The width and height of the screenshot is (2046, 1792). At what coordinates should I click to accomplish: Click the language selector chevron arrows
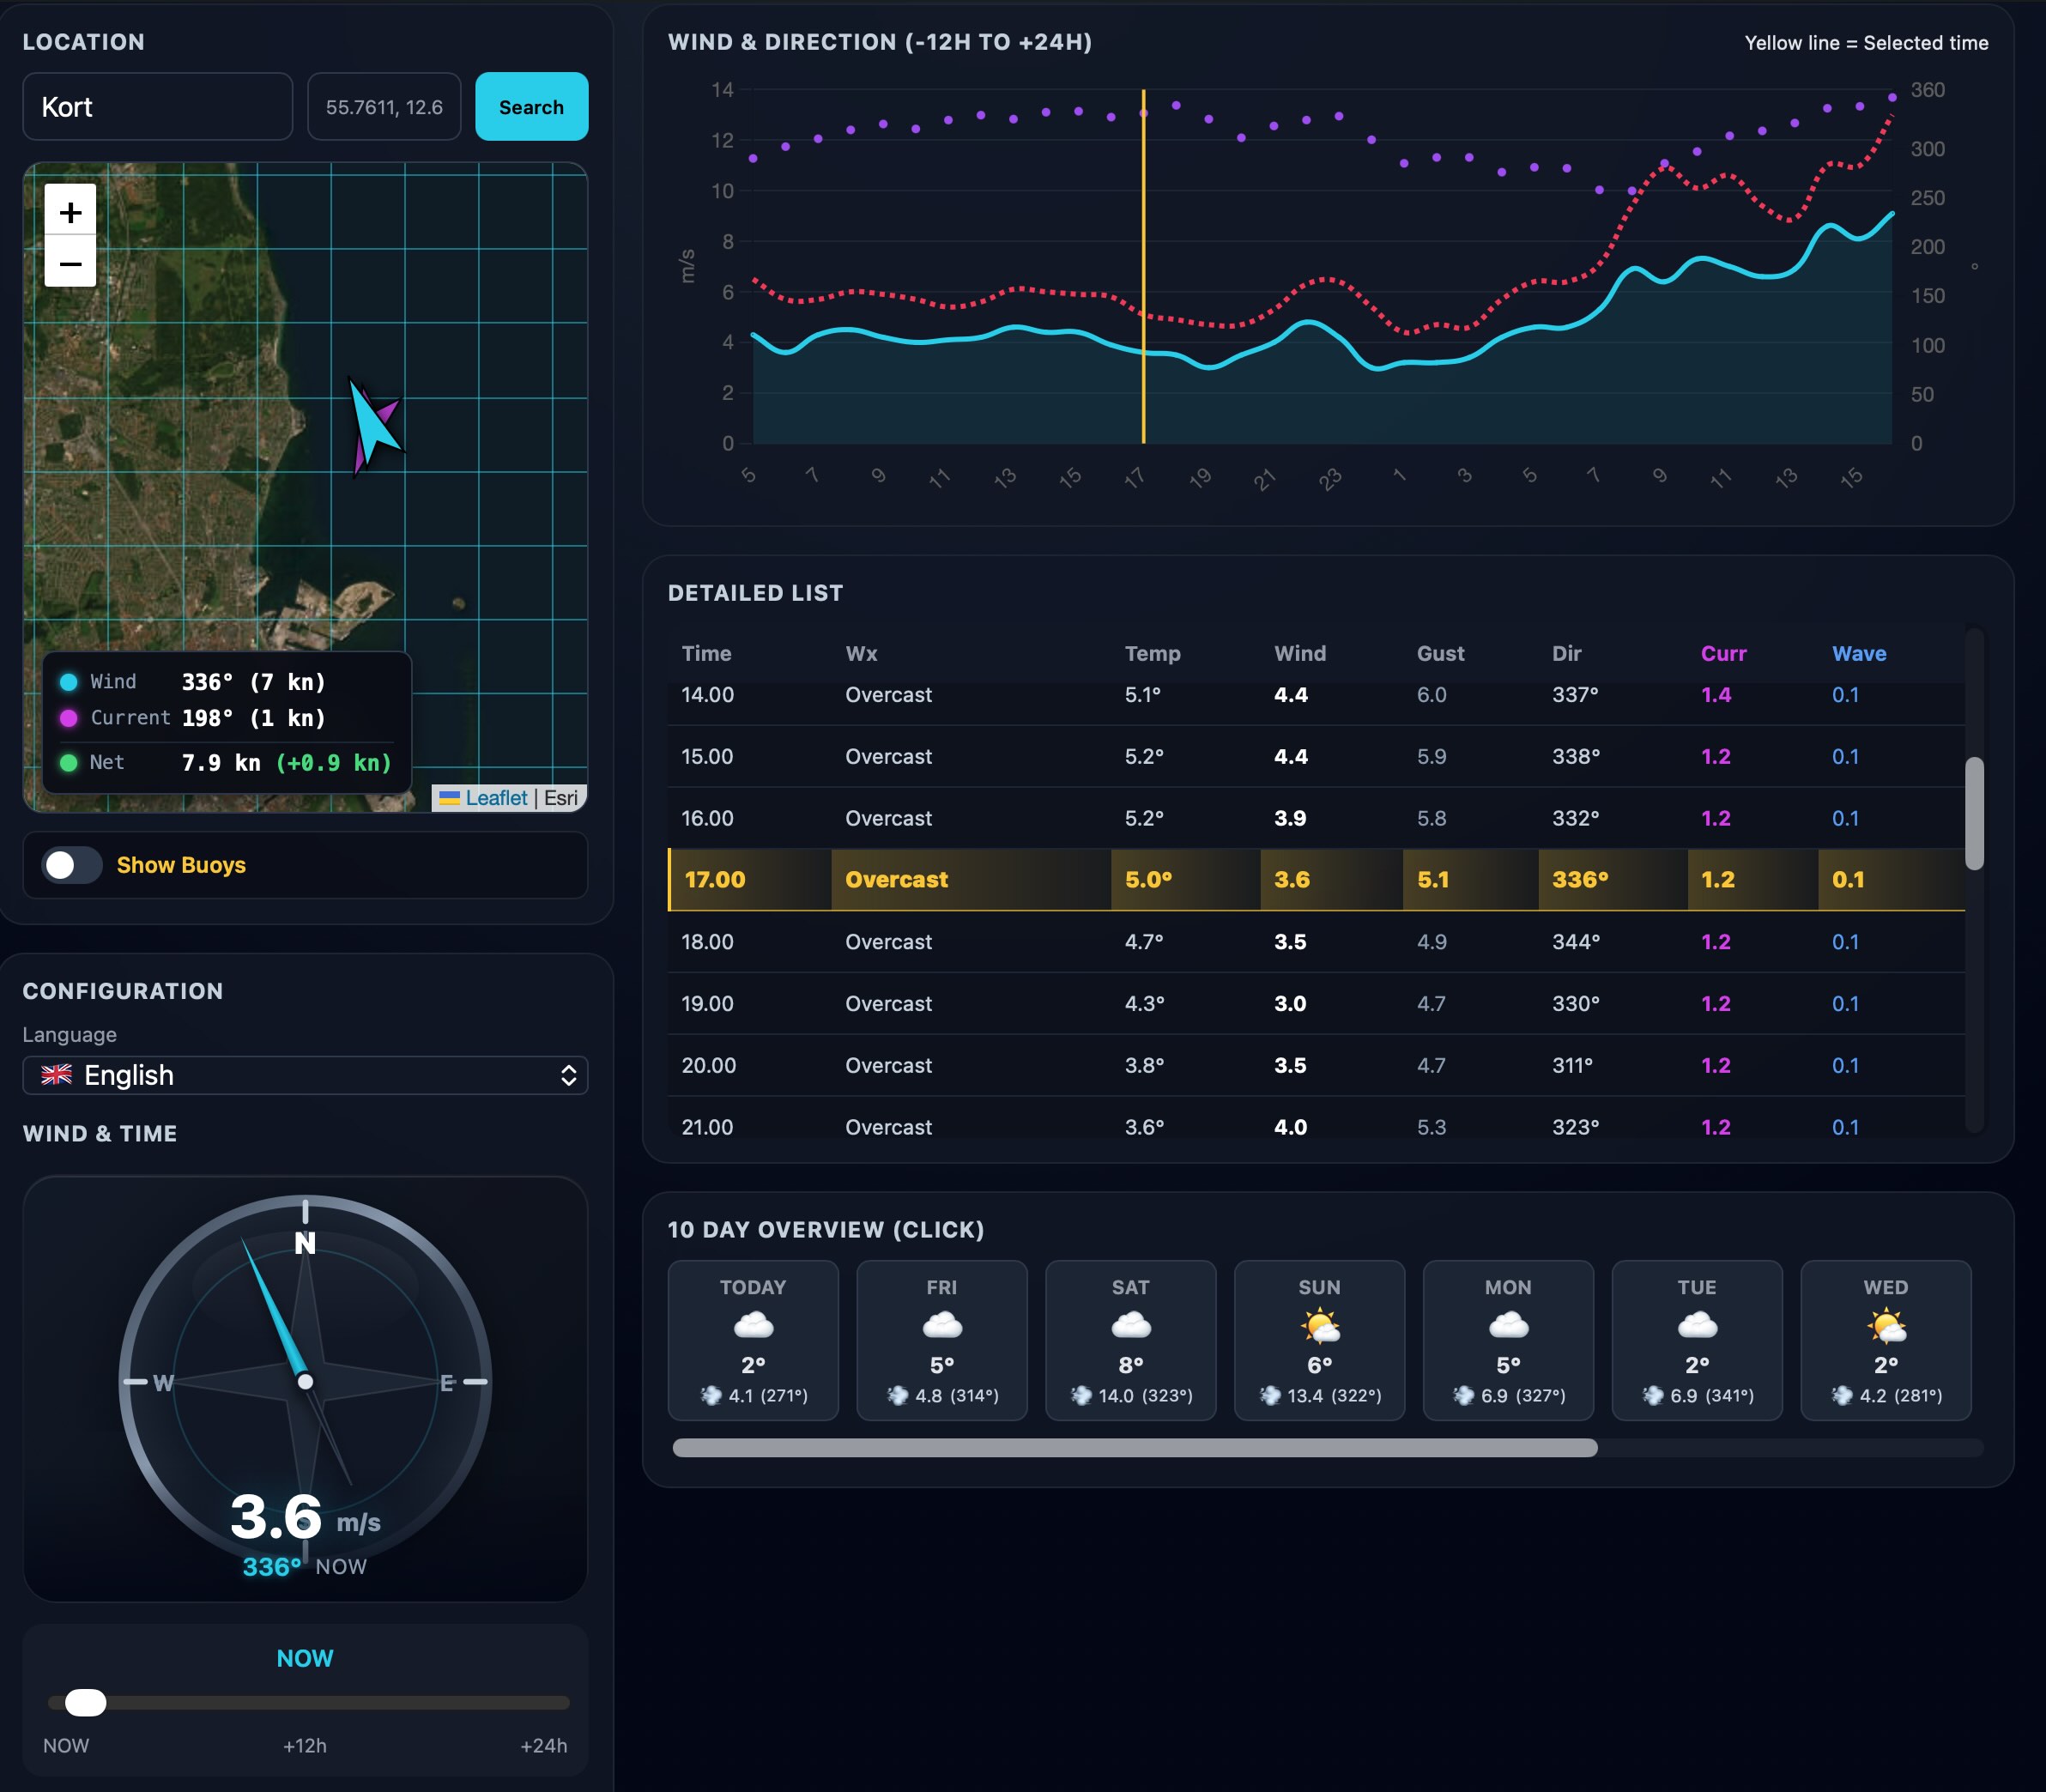click(570, 1075)
